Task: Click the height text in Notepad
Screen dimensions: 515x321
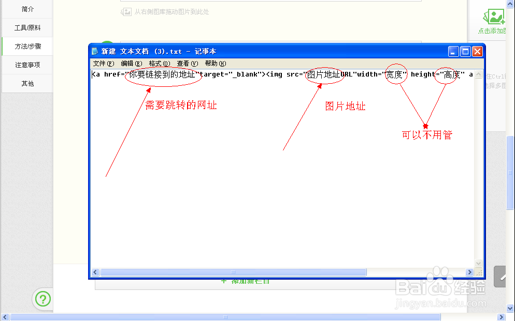Action: (423, 74)
